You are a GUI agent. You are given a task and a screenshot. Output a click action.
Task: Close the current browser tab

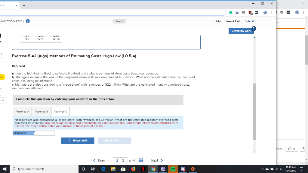coord(16,5)
